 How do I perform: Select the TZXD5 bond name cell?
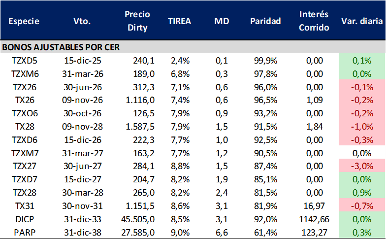point(25,61)
